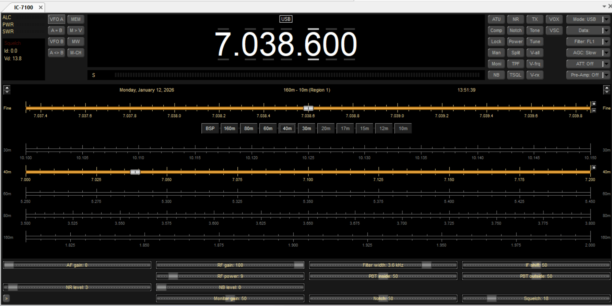The image size is (612, 306).
Task: Open the Pre-Amp: Off dropdown
Action: point(588,75)
